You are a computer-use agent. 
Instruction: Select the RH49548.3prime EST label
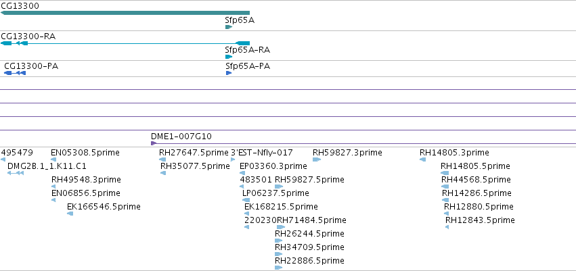click(x=87, y=180)
